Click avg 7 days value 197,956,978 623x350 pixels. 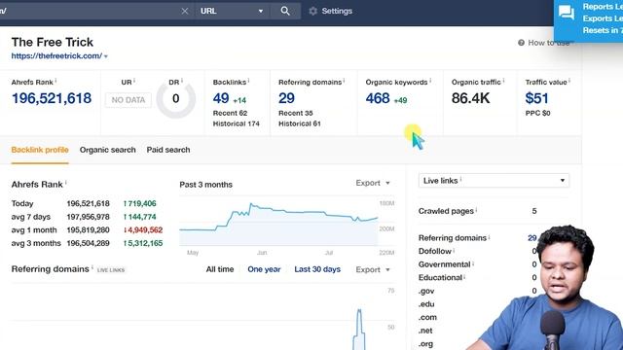coord(88,217)
